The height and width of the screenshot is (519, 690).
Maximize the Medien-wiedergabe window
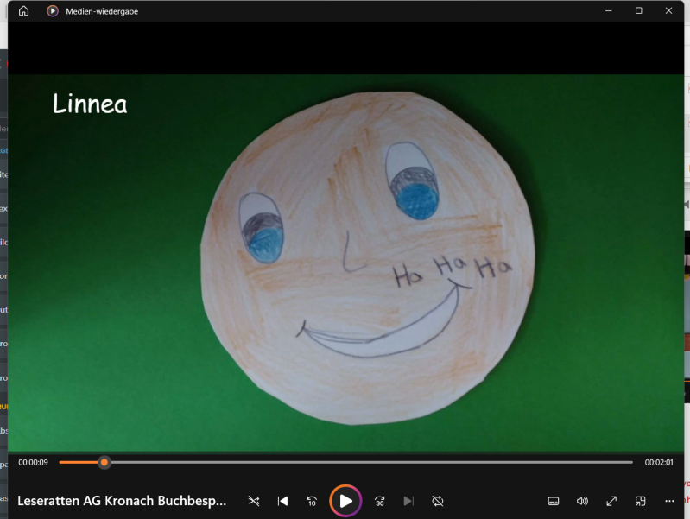638,11
